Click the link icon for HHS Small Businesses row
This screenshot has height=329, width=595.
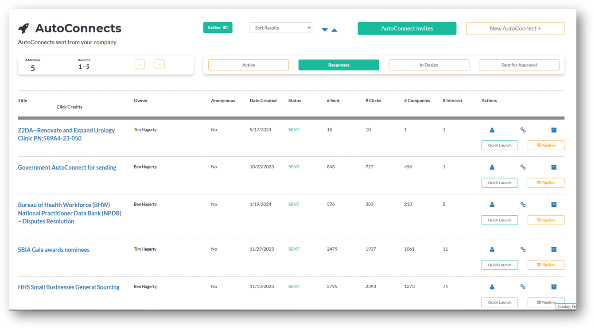tap(523, 287)
